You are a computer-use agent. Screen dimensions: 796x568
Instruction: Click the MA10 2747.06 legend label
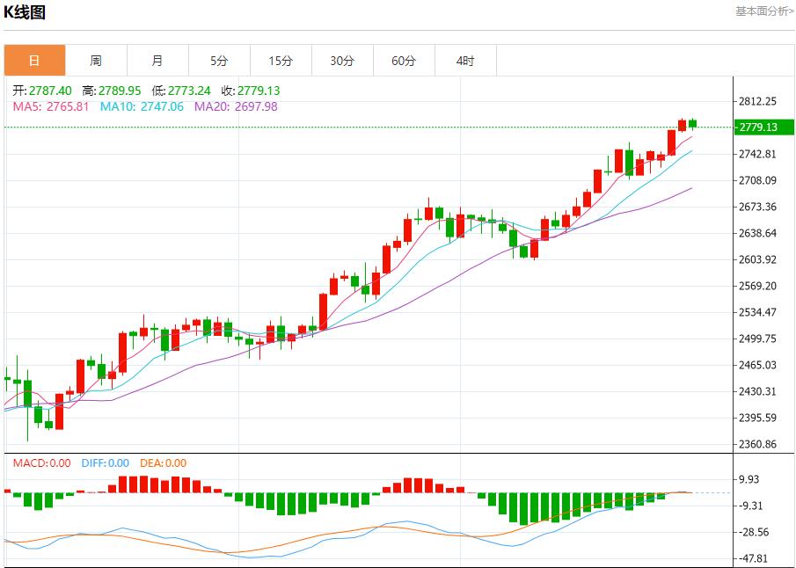pyautogui.click(x=142, y=106)
